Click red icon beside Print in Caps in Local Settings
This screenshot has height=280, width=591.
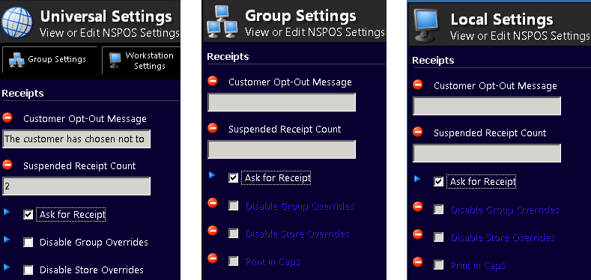(x=418, y=262)
